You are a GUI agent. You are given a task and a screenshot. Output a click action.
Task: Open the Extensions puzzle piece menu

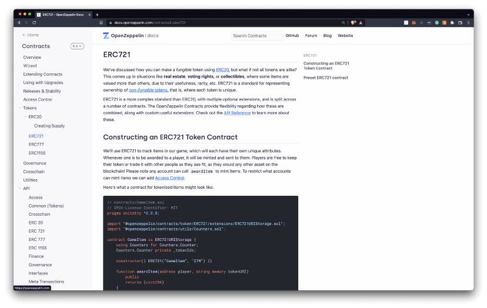(x=452, y=22)
